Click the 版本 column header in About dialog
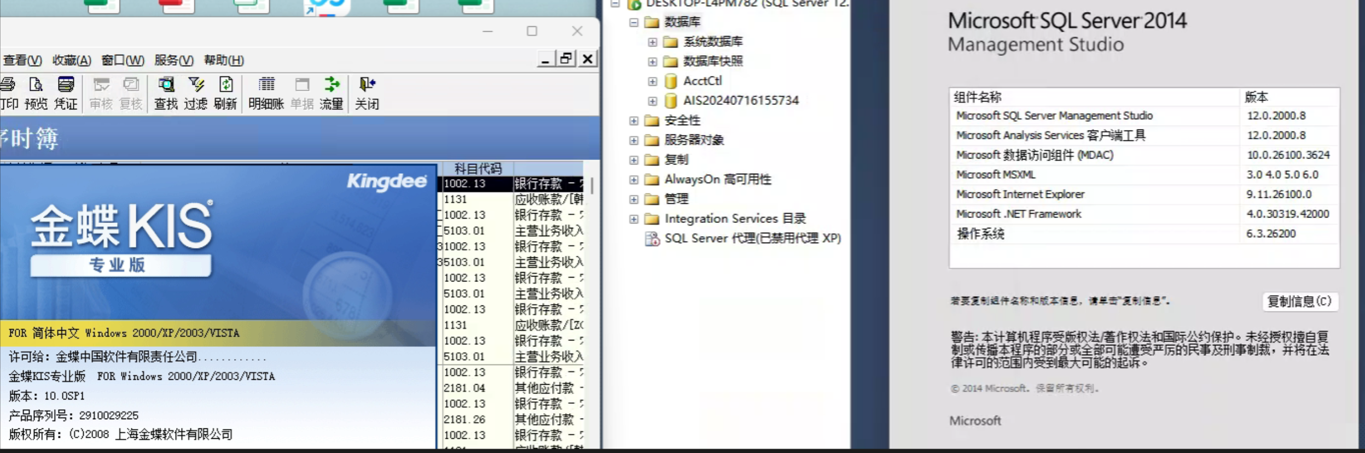 click(1290, 97)
